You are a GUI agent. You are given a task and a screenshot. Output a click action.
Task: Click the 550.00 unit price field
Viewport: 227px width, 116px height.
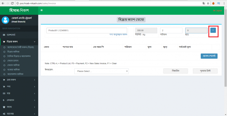[x=146, y=30]
